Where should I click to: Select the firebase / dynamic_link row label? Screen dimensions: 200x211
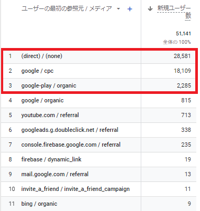click(x=51, y=159)
